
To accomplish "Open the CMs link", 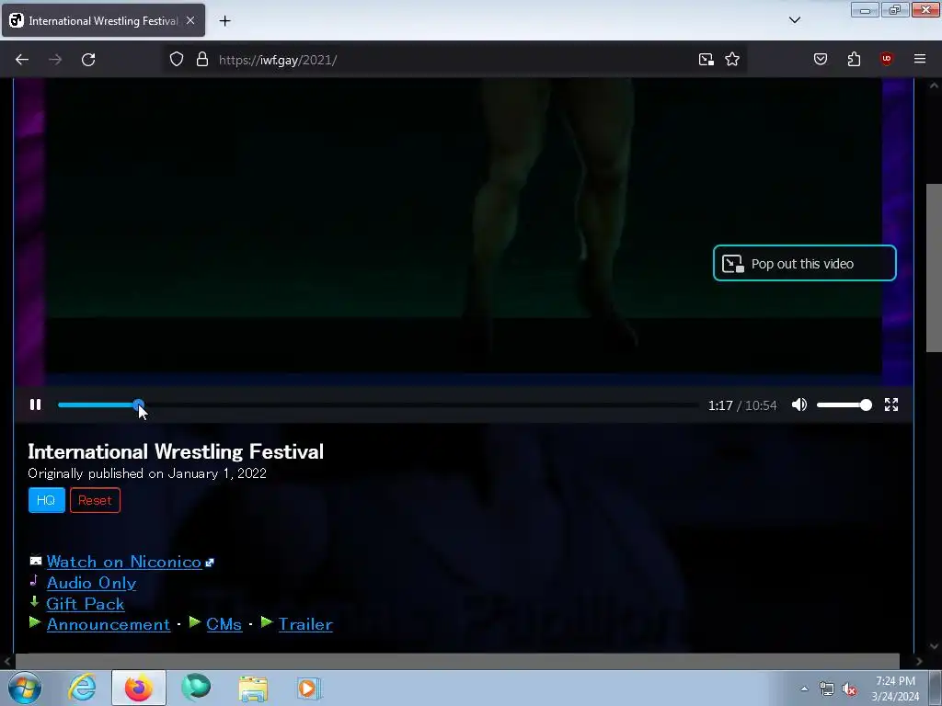I will pos(224,624).
